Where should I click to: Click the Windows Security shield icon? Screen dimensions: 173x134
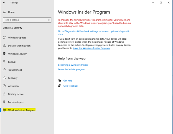point(4,53)
